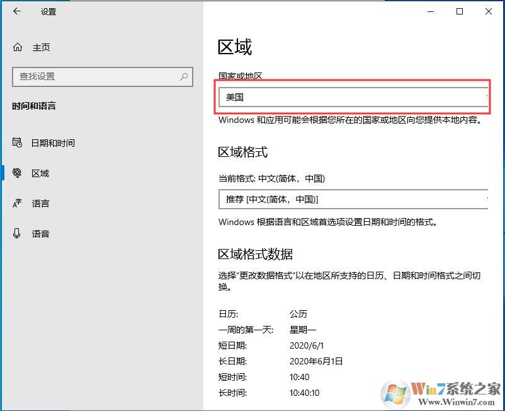Select the A字 language icon beside 语言

point(17,204)
